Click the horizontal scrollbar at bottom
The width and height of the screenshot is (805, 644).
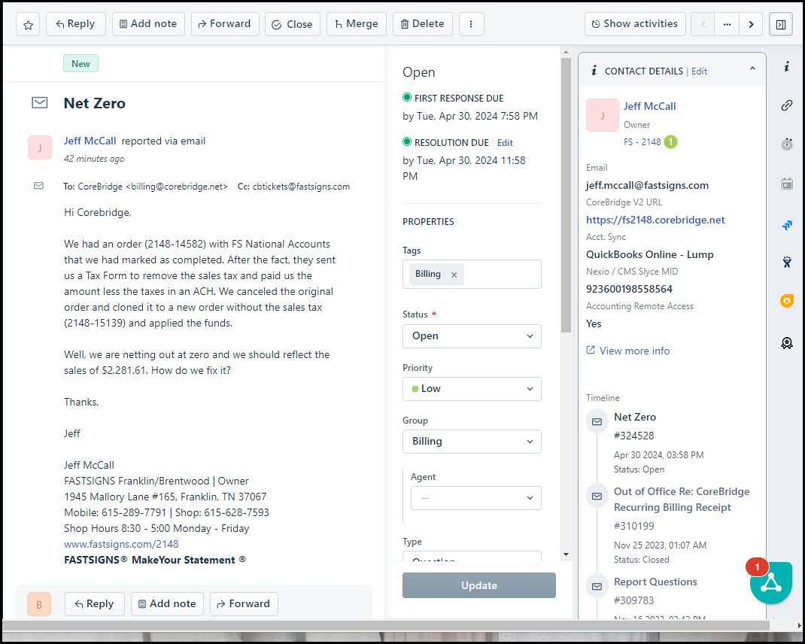click(x=385, y=625)
